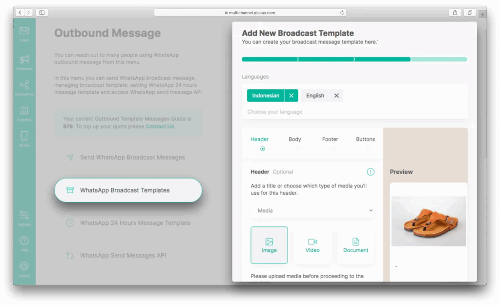
Task: Select the Header step radio circle
Action: pos(263,149)
